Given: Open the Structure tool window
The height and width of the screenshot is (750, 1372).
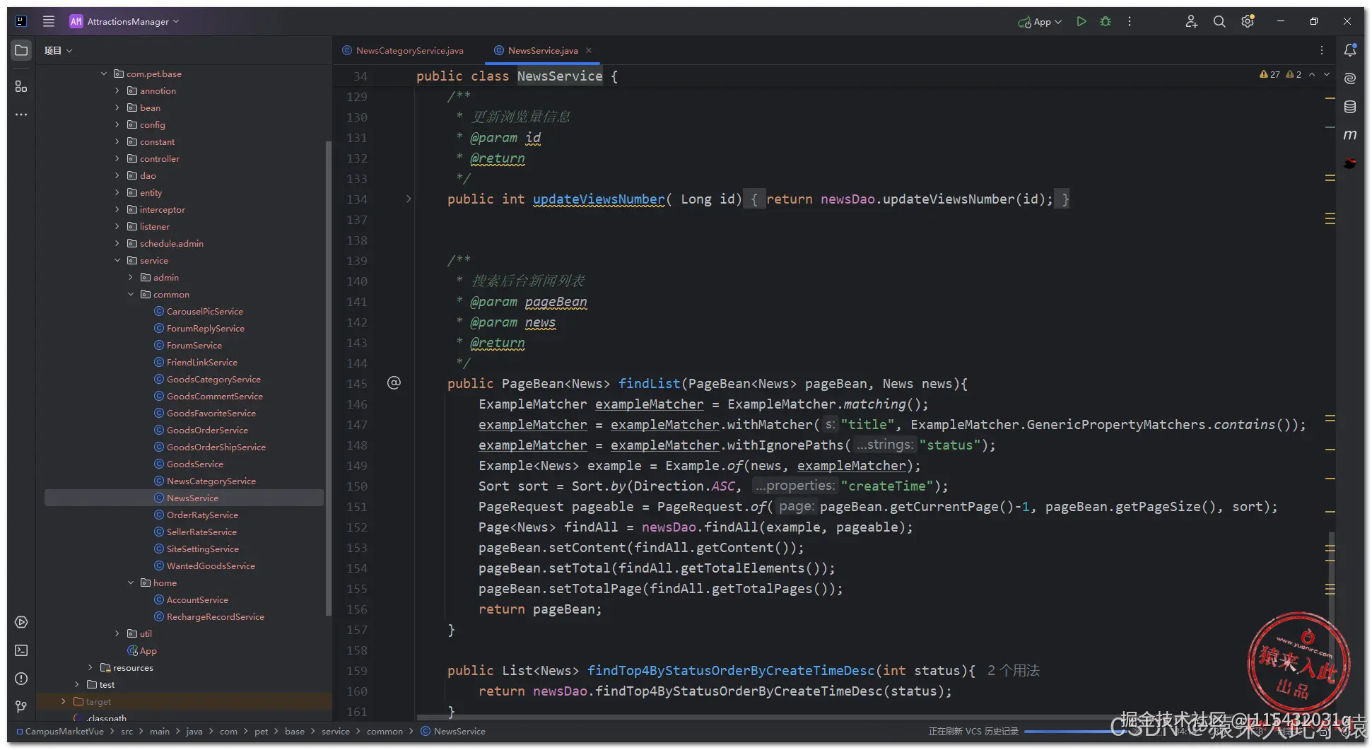Looking at the screenshot, I should (x=21, y=86).
